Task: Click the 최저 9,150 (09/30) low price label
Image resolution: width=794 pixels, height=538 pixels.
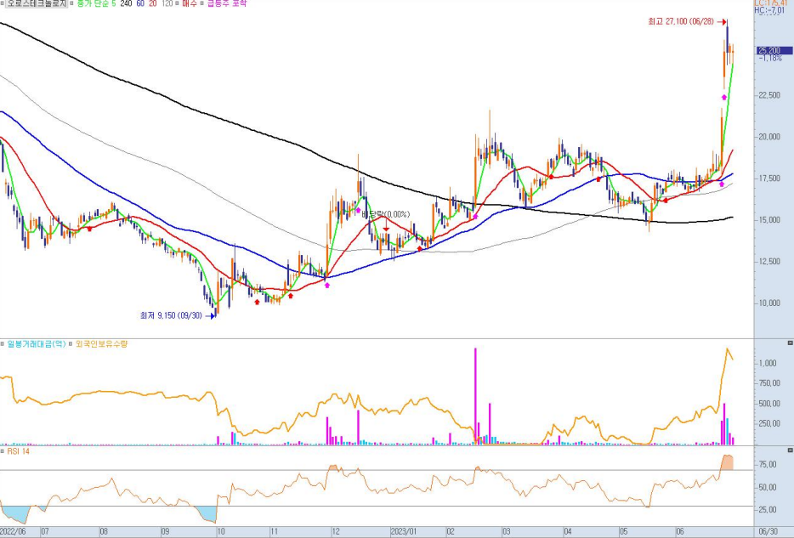Action: (x=172, y=315)
